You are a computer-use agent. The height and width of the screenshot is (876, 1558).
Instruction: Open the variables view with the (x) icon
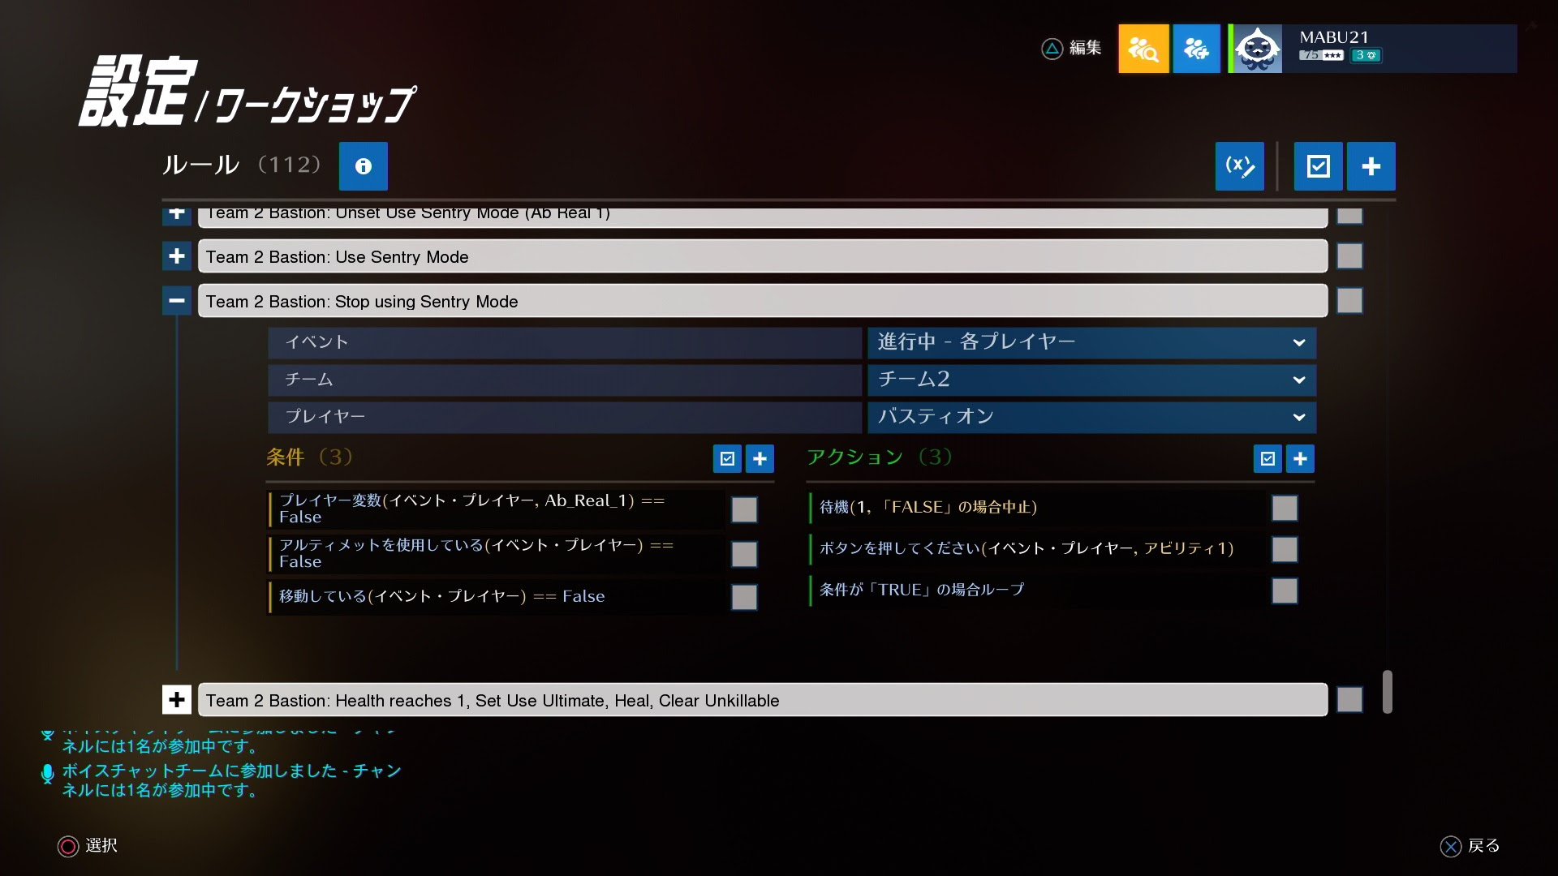1239,166
